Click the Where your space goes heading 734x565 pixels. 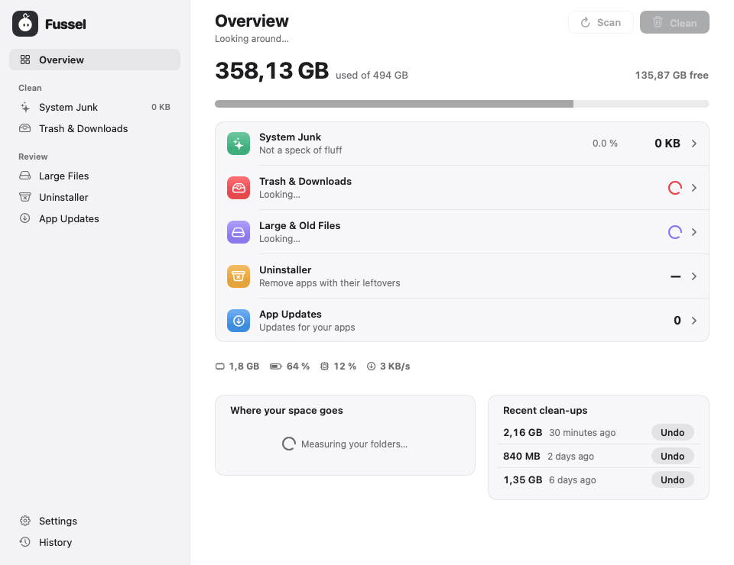(x=287, y=410)
